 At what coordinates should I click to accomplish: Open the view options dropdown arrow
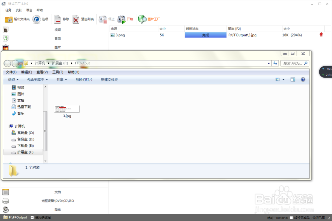[284, 80]
